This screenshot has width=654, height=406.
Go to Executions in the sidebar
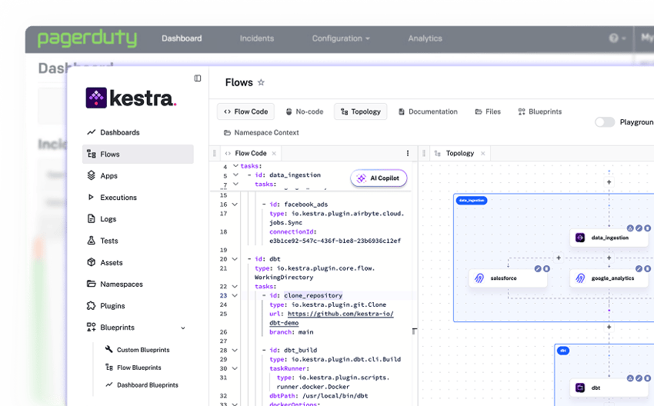118,198
